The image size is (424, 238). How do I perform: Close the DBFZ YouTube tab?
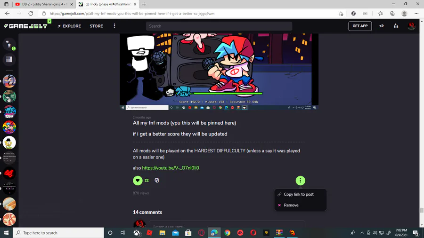tap(72, 4)
